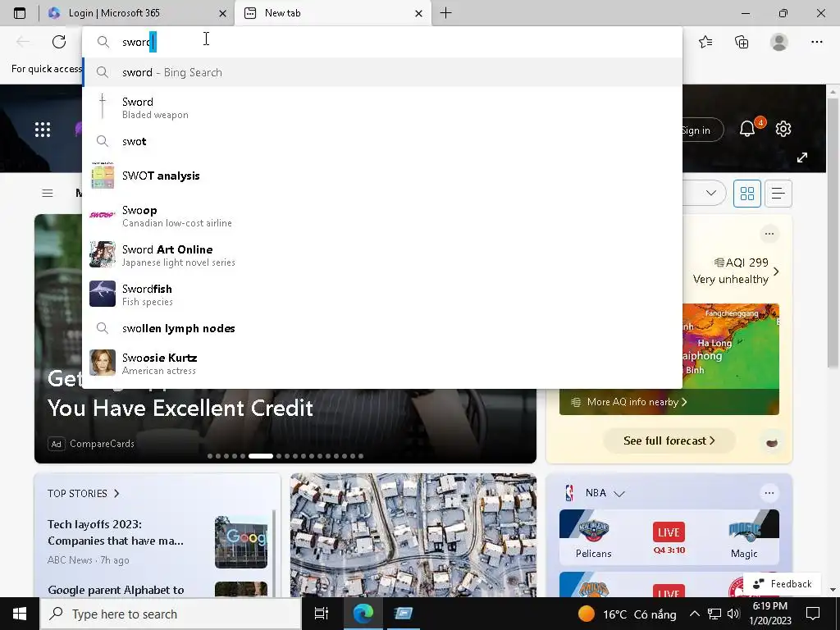
Task: Select 'sword - Bing Search' suggestion
Action: [382, 72]
